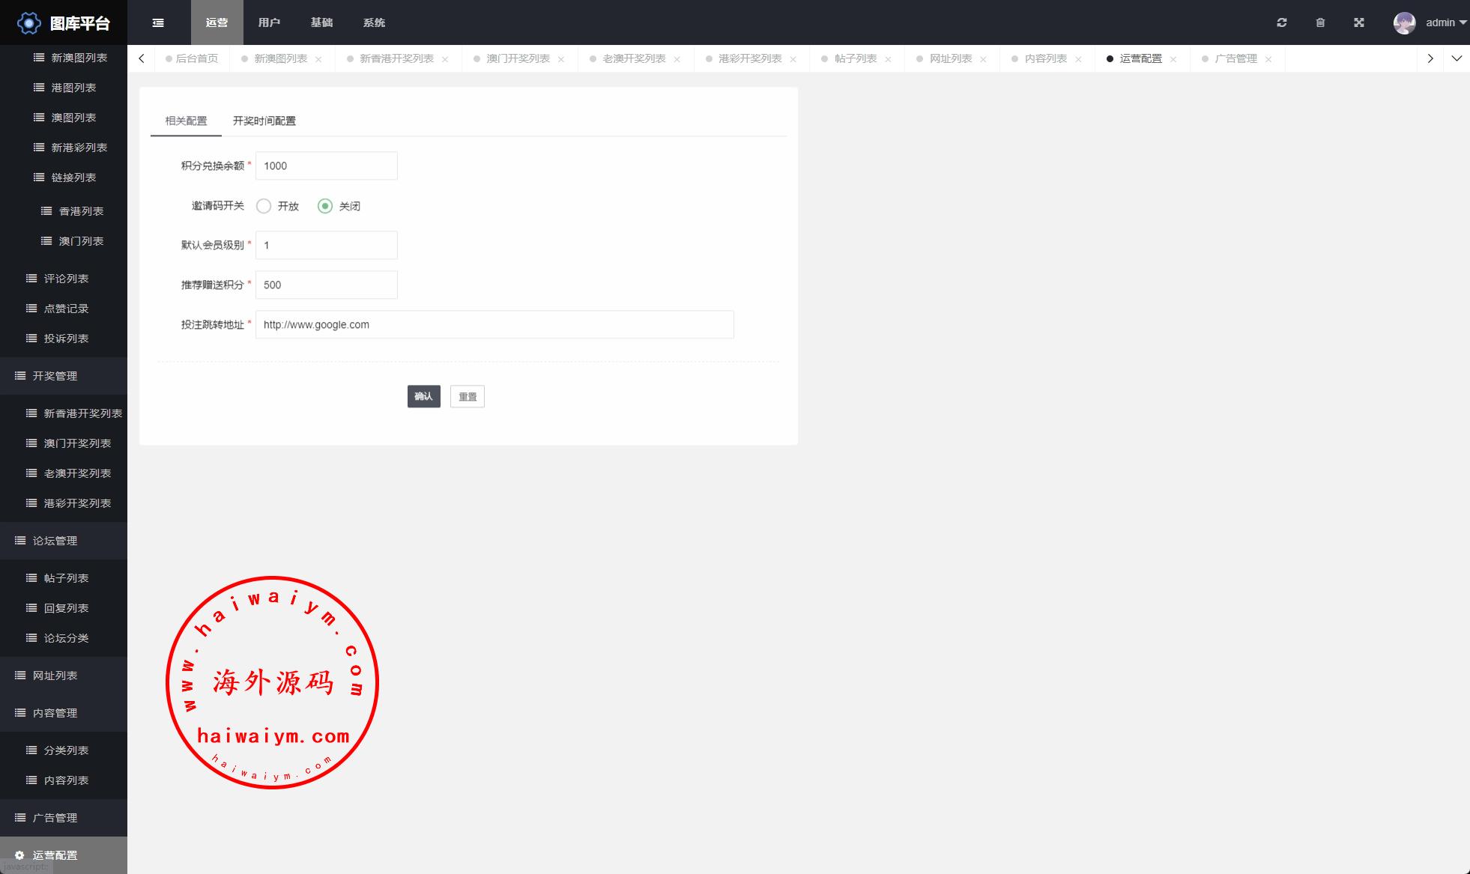Open the tab list dropdown chevron
This screenshot has width=1470, height=874.
click(1457, 58)
